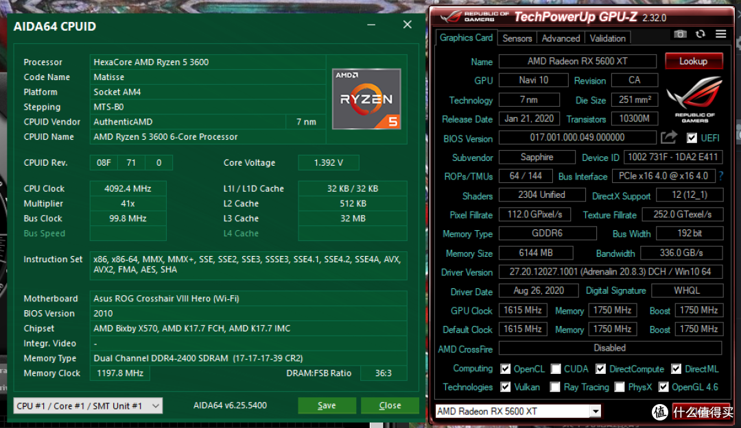741x428 pixels.
Task: Click the Bandwidth 336.0 GB/s field
Action: [681, 253]
